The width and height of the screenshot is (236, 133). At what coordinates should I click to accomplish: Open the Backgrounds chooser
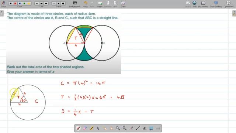point(75,4)
